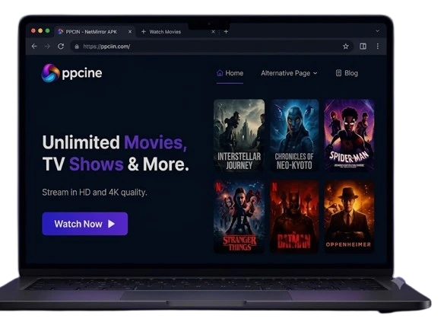Open the side panel icon in toolbar
The height and width of the screenshot is (325, 444).
point(363,46)
